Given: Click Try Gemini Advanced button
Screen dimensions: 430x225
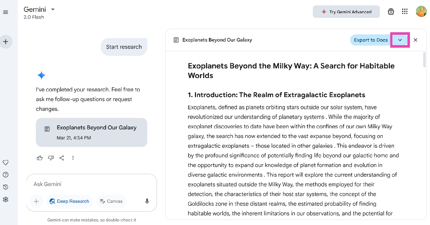Looking at the screenshot, I should [x=346, y=12].
